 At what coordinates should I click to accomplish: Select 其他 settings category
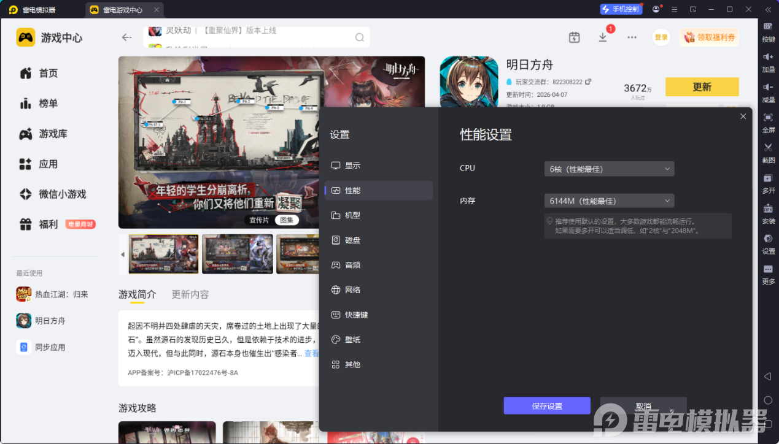coord(379,364)
